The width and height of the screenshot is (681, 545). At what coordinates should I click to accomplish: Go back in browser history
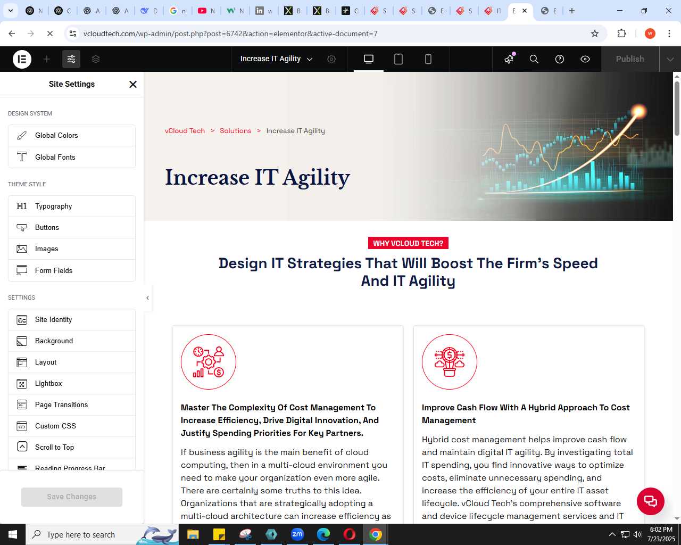[x=12, y=34]
